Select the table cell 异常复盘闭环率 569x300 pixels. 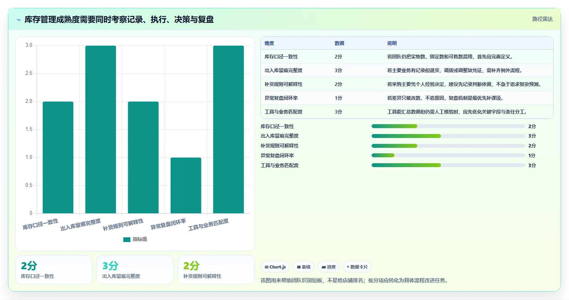click(x=281, y=98)
